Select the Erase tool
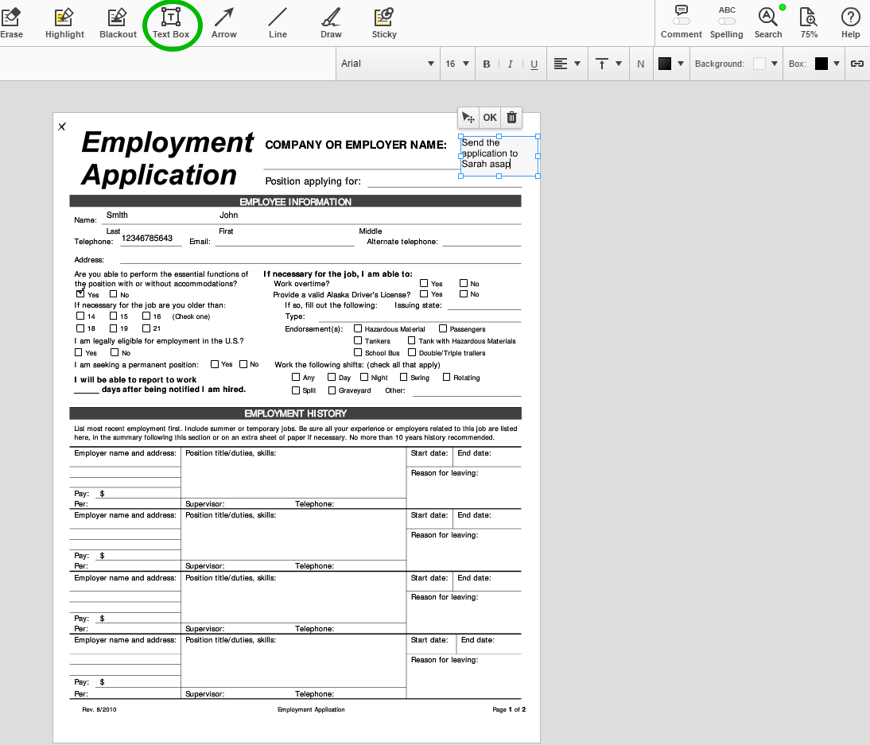 [11, 23]
